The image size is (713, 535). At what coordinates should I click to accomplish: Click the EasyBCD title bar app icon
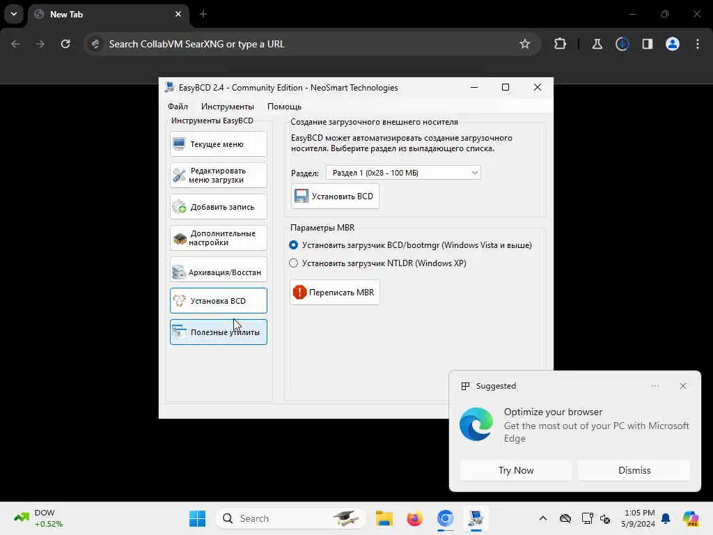(170, 87)
